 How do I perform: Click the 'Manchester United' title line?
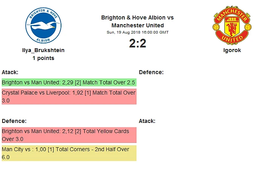pos(137,26)
